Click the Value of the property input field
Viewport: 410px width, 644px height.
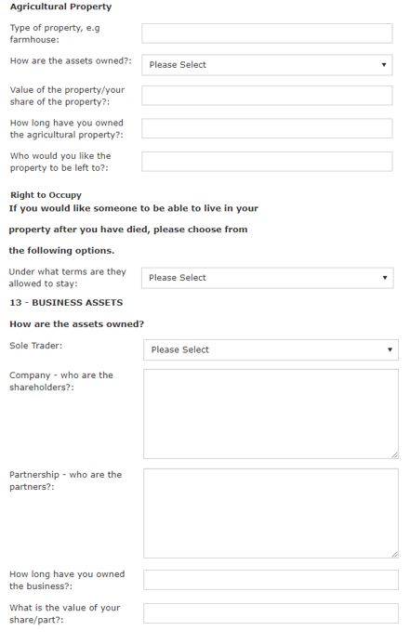point(267,96)
